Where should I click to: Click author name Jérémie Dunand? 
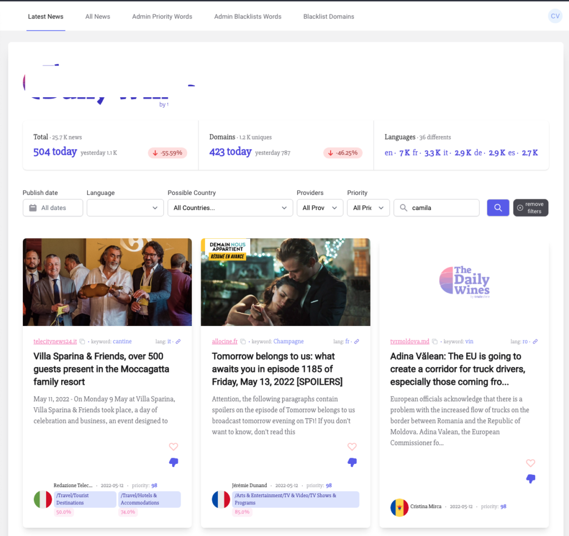click(x=249, y=485)
